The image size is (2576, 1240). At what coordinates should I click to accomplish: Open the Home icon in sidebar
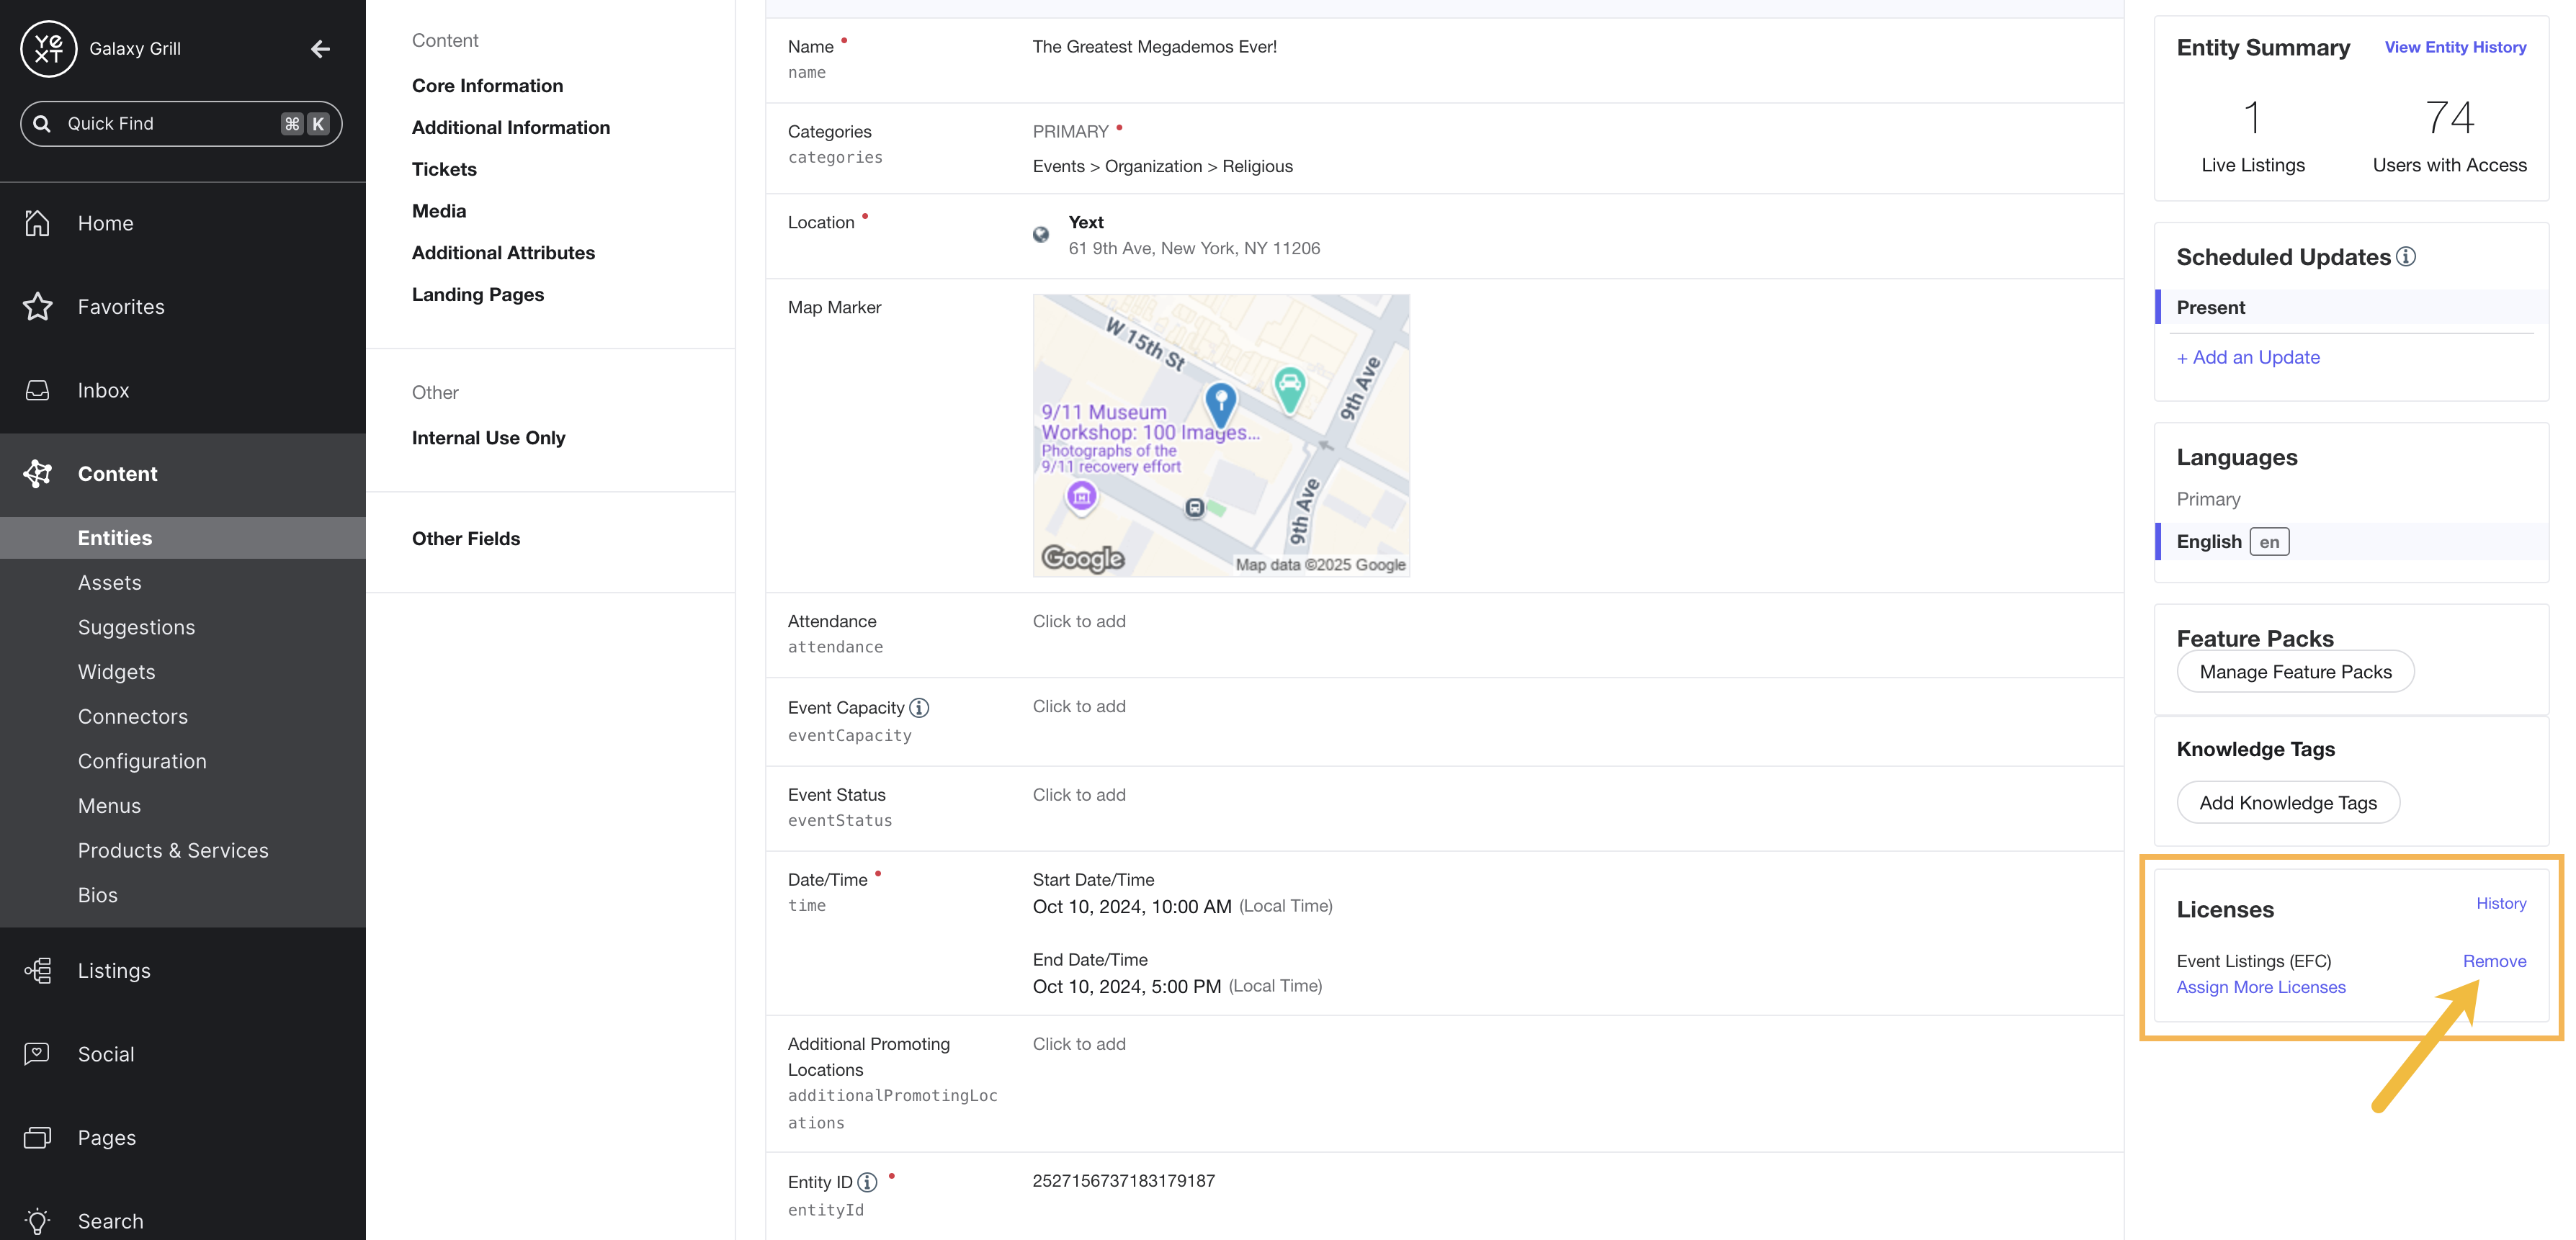[x=37, y=223]
